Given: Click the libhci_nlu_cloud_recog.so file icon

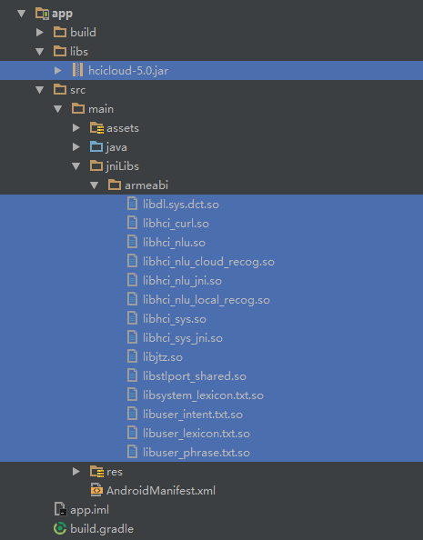Looking at the screenshot, I should [133, 261].
